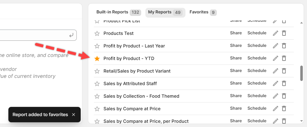The image size is (307, 127).
Task: Unfavorite the Profit by Product - YTD star
Action: [97, 59]
